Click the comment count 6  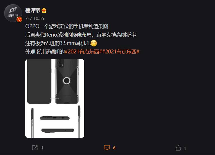[x=114, y=148]
